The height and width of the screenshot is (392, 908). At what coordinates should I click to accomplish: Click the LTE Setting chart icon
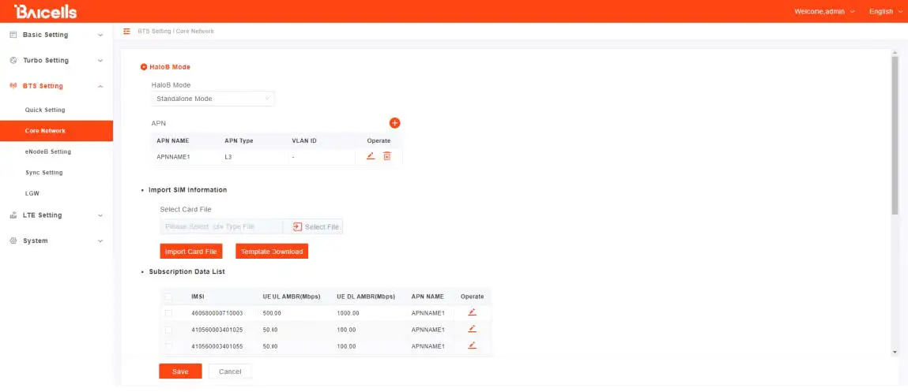pos(13,215)
